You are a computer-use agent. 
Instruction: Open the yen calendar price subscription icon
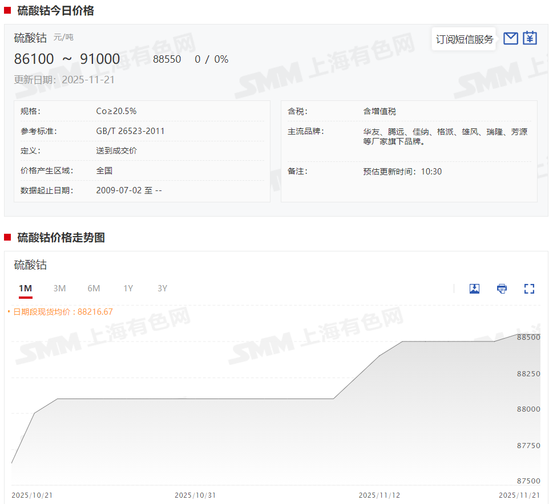click(530, 38)
